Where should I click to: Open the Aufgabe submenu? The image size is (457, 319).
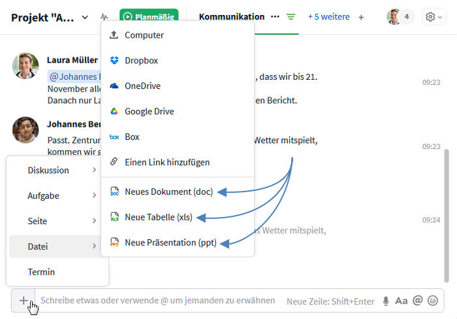pyautogui.click(x=57, y=195)
